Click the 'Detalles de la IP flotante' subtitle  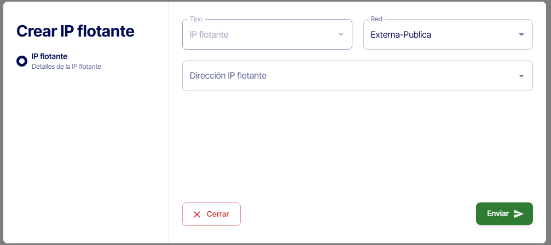pyautogui.click(x=66, y=67)
